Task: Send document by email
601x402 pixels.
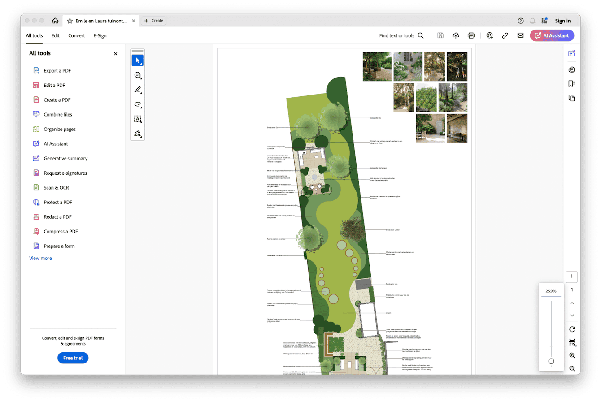Action: (520, 35)
